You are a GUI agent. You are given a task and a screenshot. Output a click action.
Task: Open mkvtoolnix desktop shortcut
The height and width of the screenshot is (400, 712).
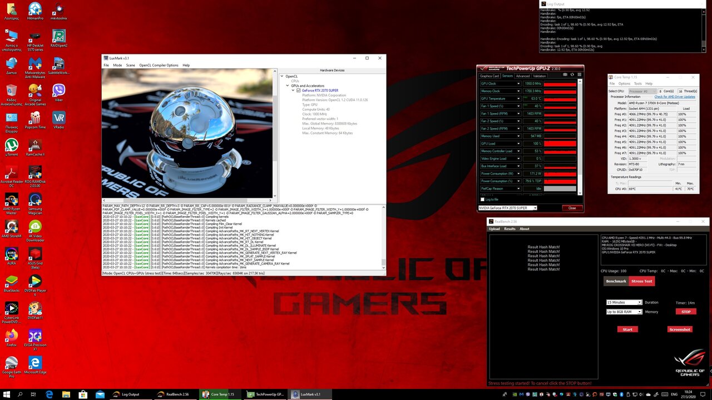pyautogui.click(x=58, y=11)
